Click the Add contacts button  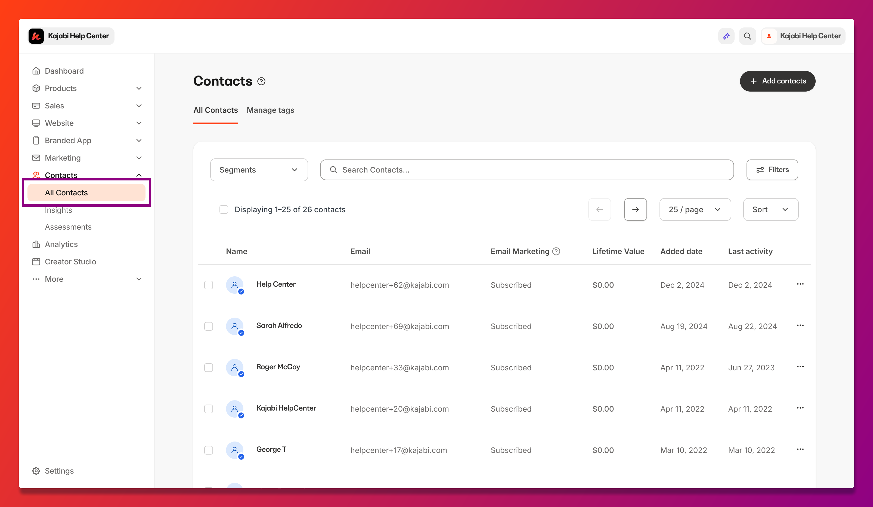[777, 81]
